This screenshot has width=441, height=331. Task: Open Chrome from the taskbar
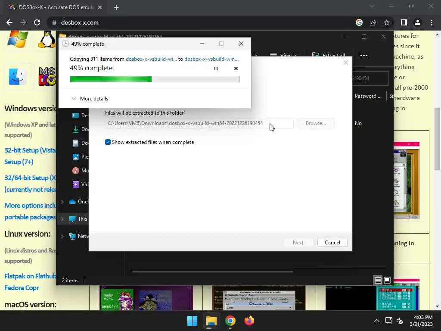pos(230,321)
